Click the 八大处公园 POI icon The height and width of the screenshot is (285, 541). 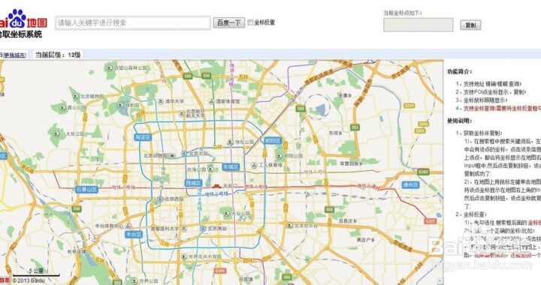[x=56, y=133]
